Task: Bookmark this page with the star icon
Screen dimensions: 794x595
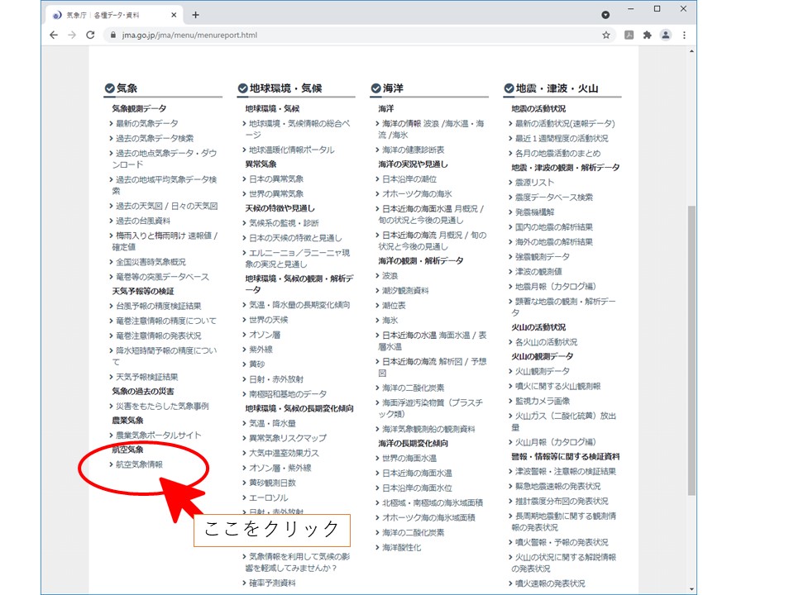Action: [606, 35]
